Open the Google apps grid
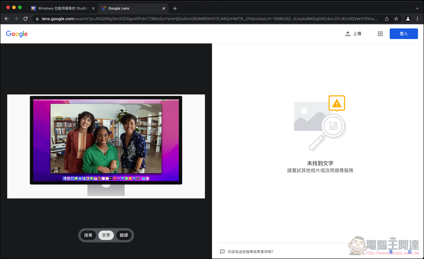The image size is (424, 259). (380, 34)
